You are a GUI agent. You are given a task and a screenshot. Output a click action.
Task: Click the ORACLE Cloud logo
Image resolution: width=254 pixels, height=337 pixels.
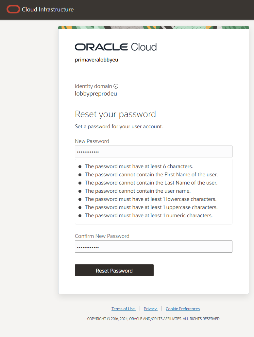(x=116, y=47)
